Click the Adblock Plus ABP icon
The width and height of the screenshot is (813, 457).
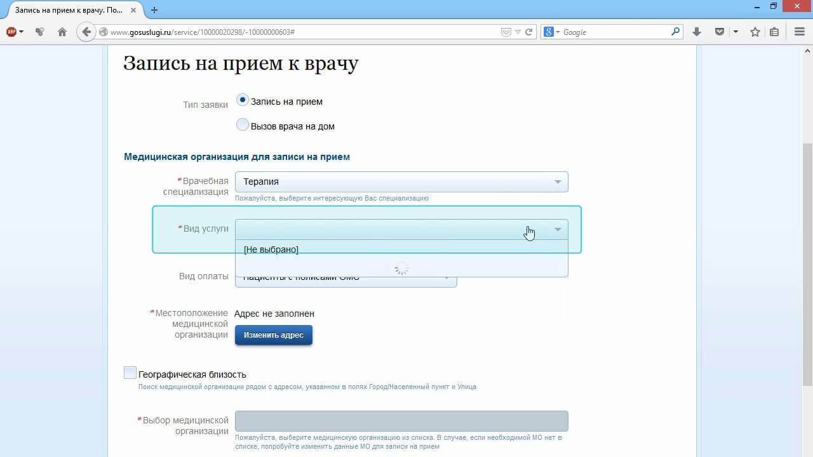click(x=11, y=32)
